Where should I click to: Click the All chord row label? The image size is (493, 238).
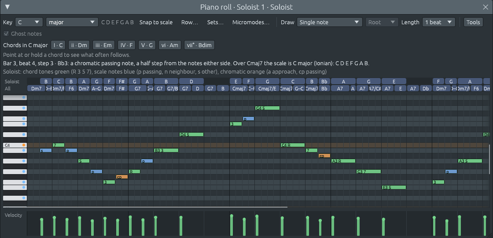7,89
